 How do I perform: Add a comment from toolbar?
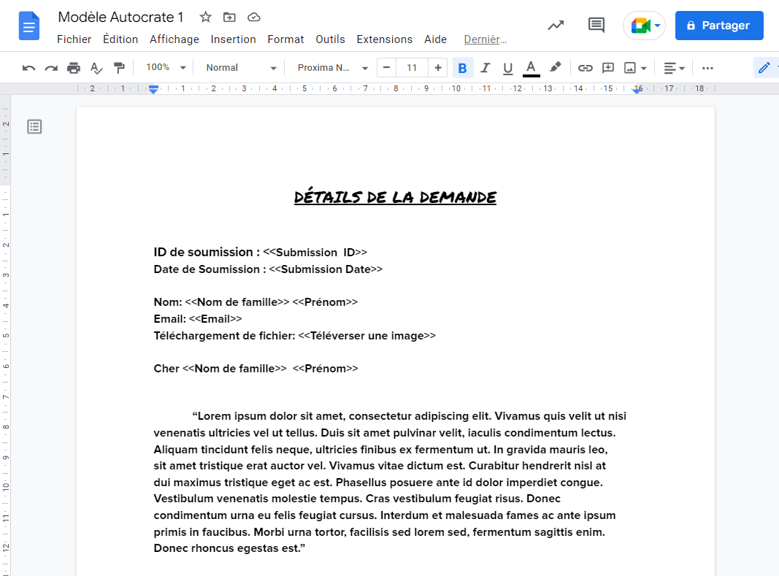pos(608,68)
